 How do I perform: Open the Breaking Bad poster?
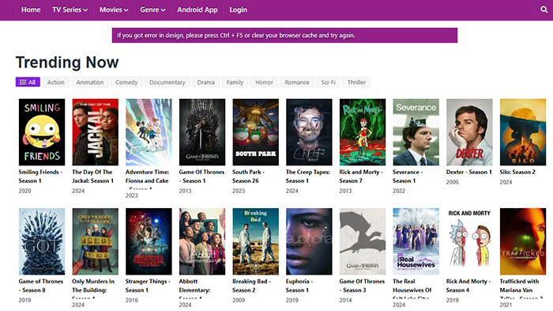pos(255,241)
